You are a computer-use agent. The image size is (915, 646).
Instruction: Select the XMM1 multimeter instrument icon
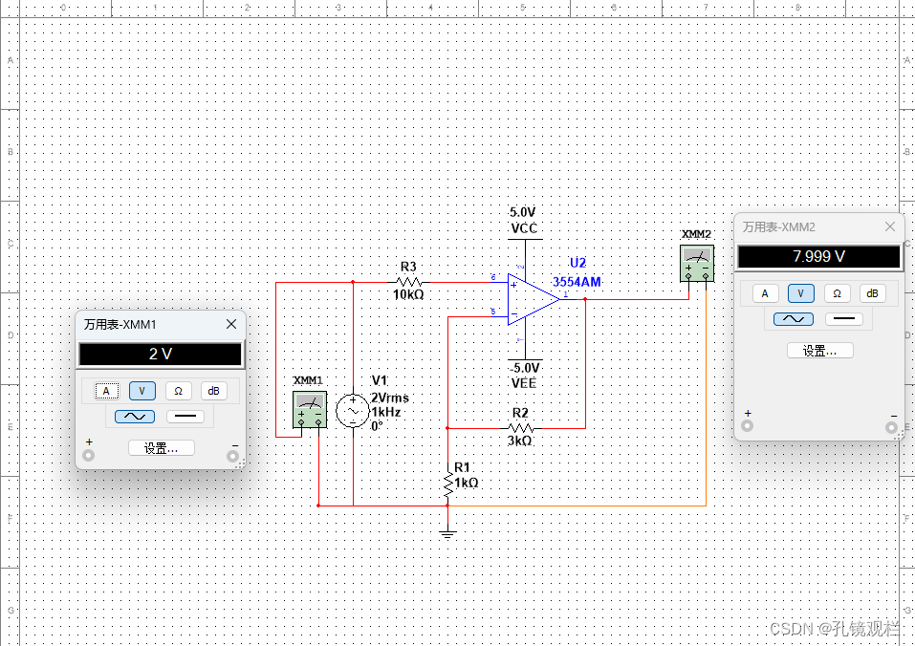(309, 410)
